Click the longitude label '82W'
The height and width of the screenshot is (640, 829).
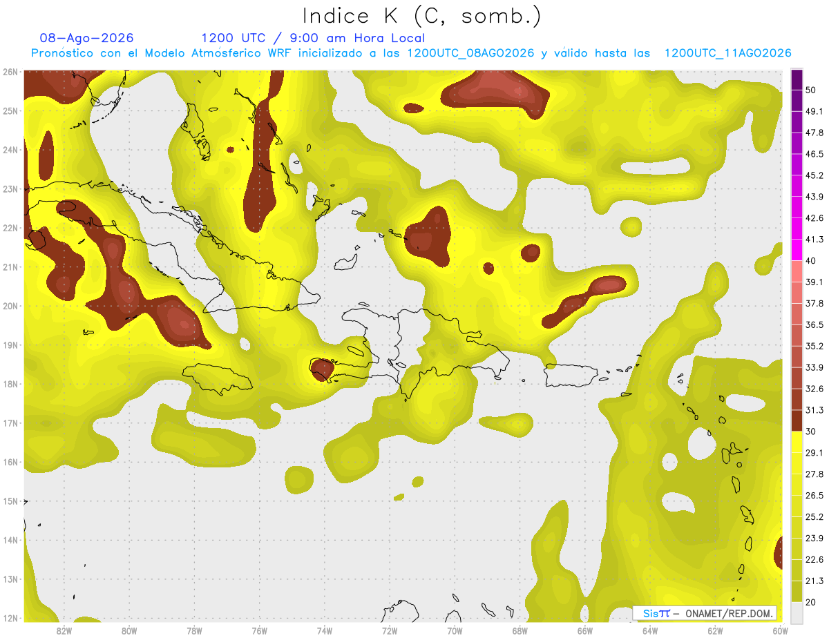(x=64, y=631)
